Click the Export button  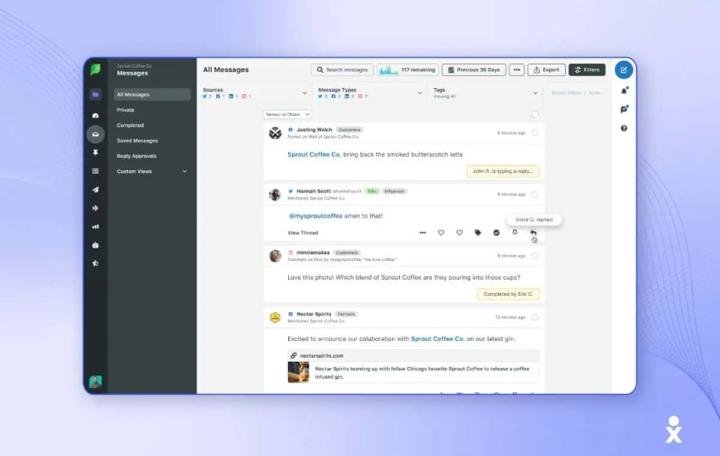pyautogui.click(x=546, y=70)
